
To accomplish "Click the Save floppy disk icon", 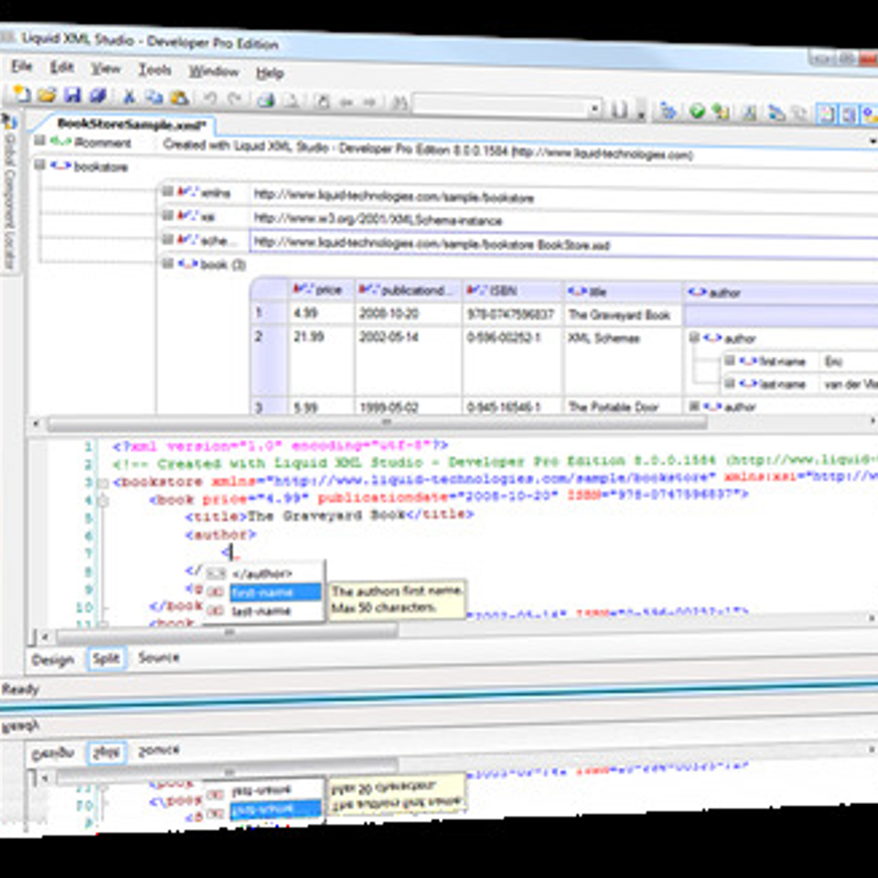I will [72, 94].
